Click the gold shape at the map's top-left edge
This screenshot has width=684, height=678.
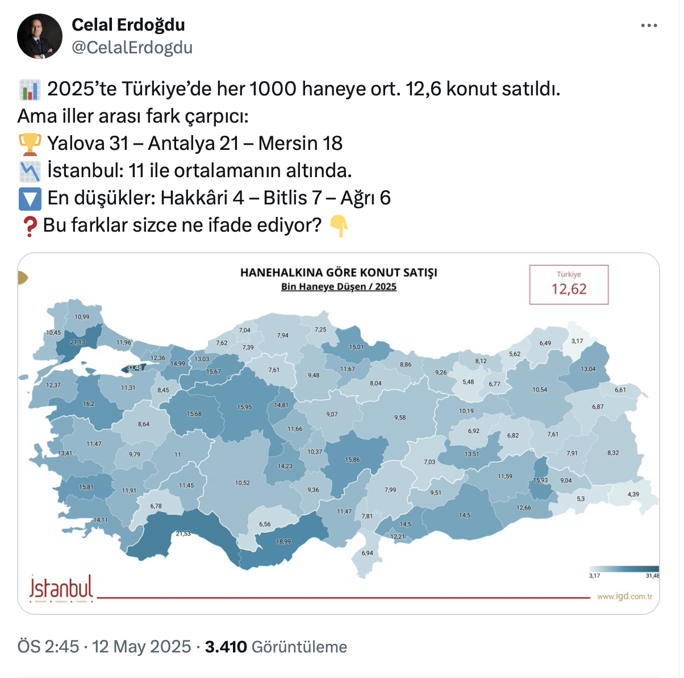[x=23, y=278]
